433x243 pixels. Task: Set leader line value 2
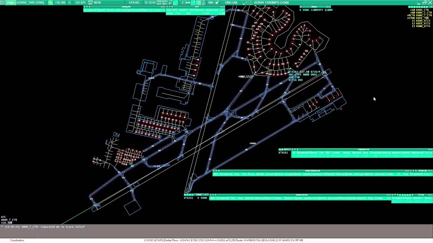click(182, 2)
